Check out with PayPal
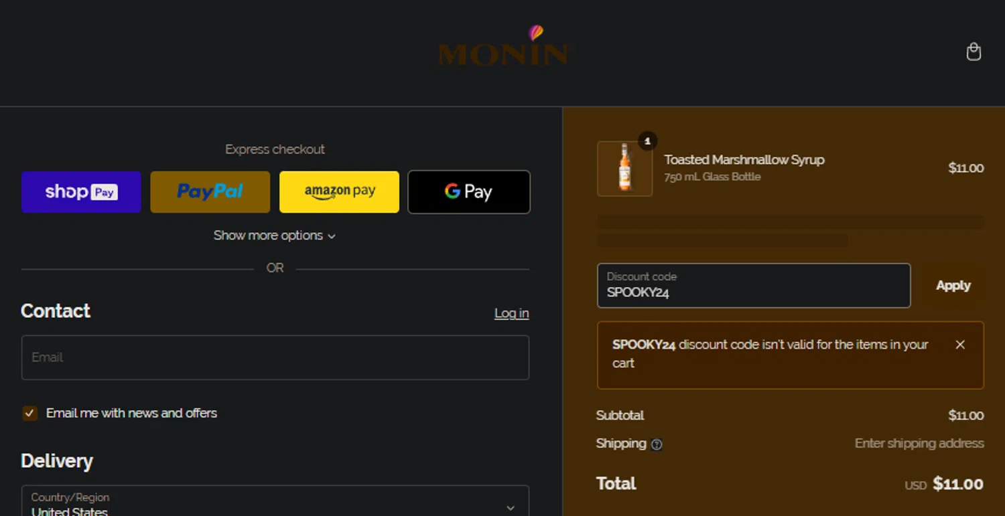 click(x=210, y=192)
